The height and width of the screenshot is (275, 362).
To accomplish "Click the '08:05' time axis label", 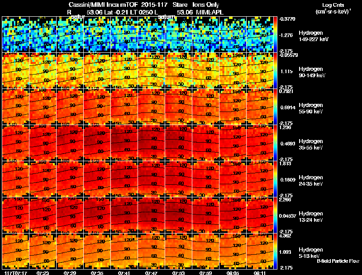I will click(233, 273).
